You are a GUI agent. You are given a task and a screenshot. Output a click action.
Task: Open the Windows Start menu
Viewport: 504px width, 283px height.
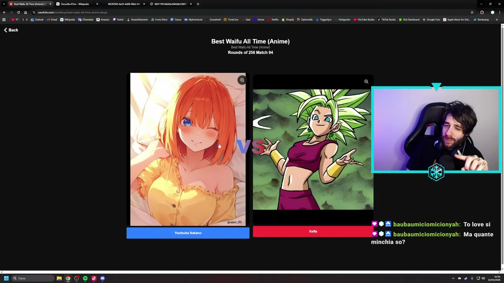point(6,278)
